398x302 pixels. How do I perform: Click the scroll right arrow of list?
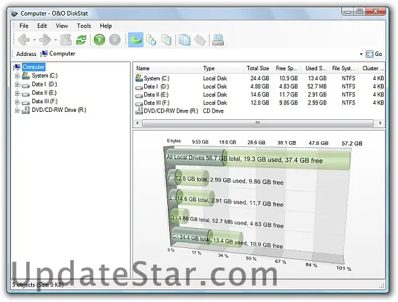tap(380, 123)
